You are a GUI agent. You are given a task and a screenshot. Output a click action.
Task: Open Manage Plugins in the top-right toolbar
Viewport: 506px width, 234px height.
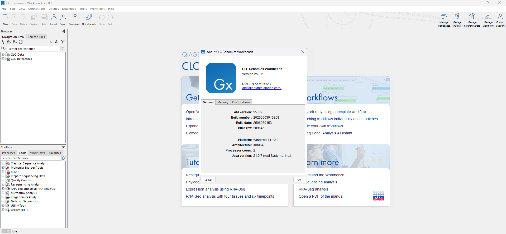(x=457, y=17)
